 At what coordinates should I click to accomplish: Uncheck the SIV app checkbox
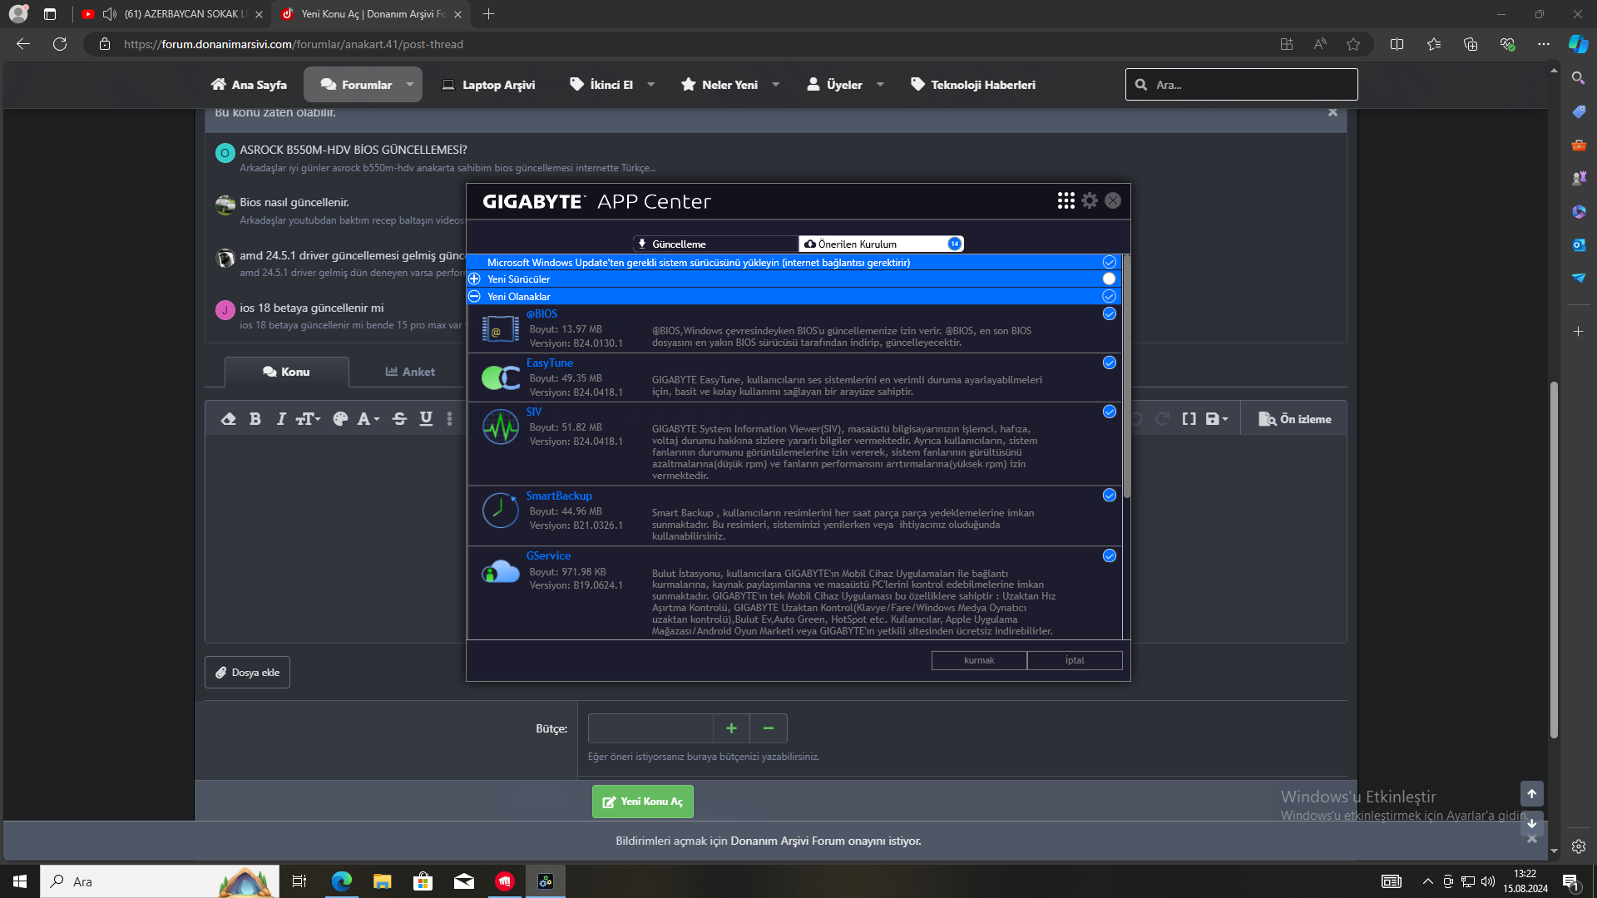pyautogui.click(x=1109, y=412)
